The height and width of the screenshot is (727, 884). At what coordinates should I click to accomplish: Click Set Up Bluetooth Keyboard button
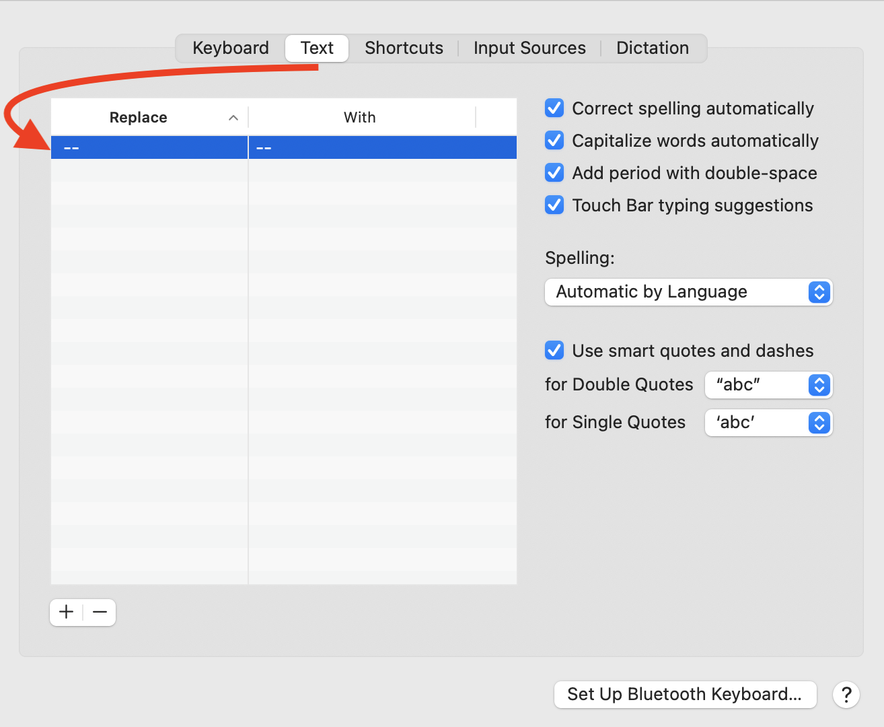coord(685,694)
